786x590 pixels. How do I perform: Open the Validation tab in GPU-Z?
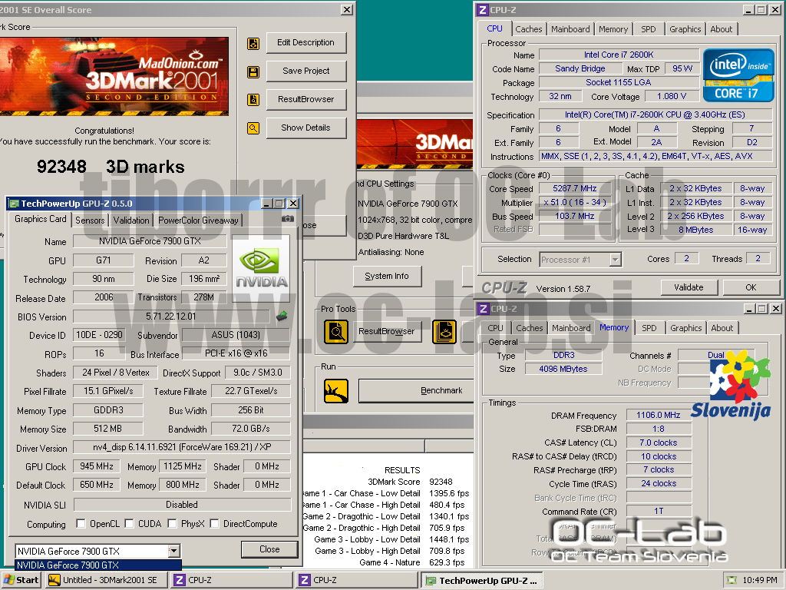click(x=131, y=220)
